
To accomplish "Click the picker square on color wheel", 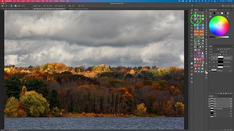I will [x=219, y=25].
